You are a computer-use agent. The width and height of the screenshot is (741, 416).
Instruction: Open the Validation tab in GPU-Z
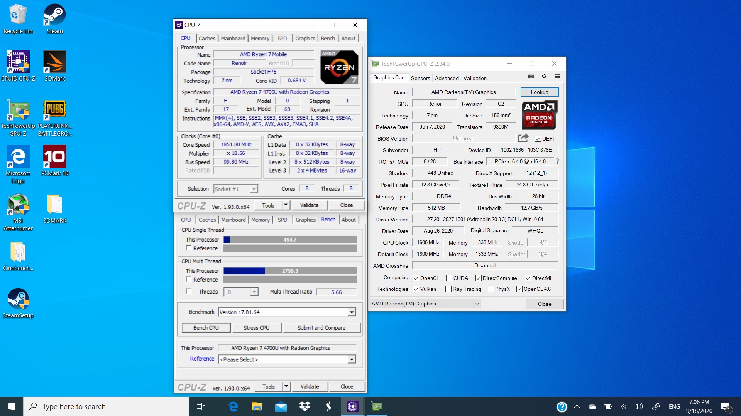coord(475,78)
